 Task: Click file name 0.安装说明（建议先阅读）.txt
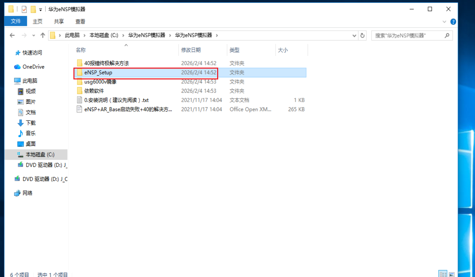117,100
